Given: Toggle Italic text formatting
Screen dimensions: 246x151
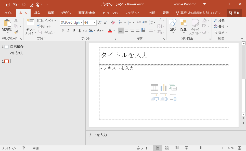Looking at the screenshot, I should pyautogui.click(x=68, y=31).
